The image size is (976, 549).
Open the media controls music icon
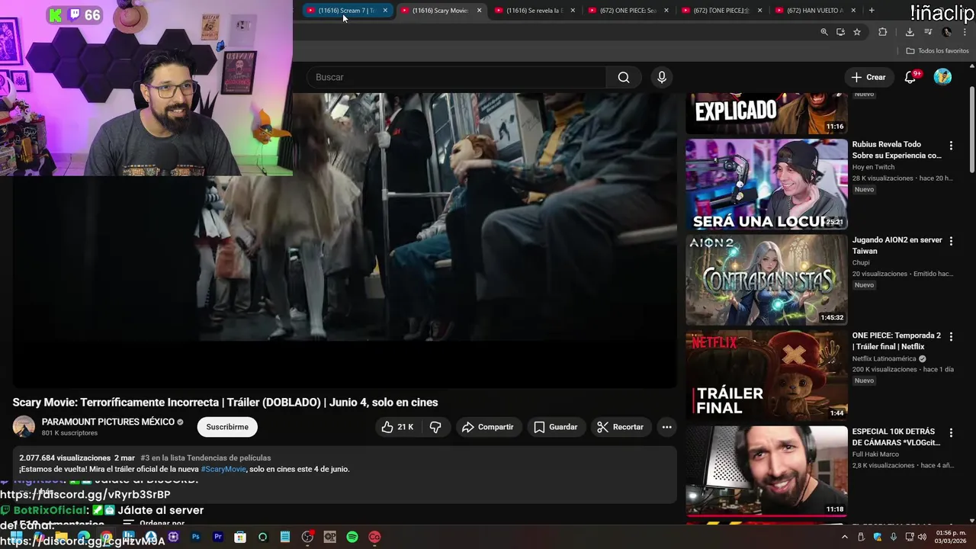(928, 32)
